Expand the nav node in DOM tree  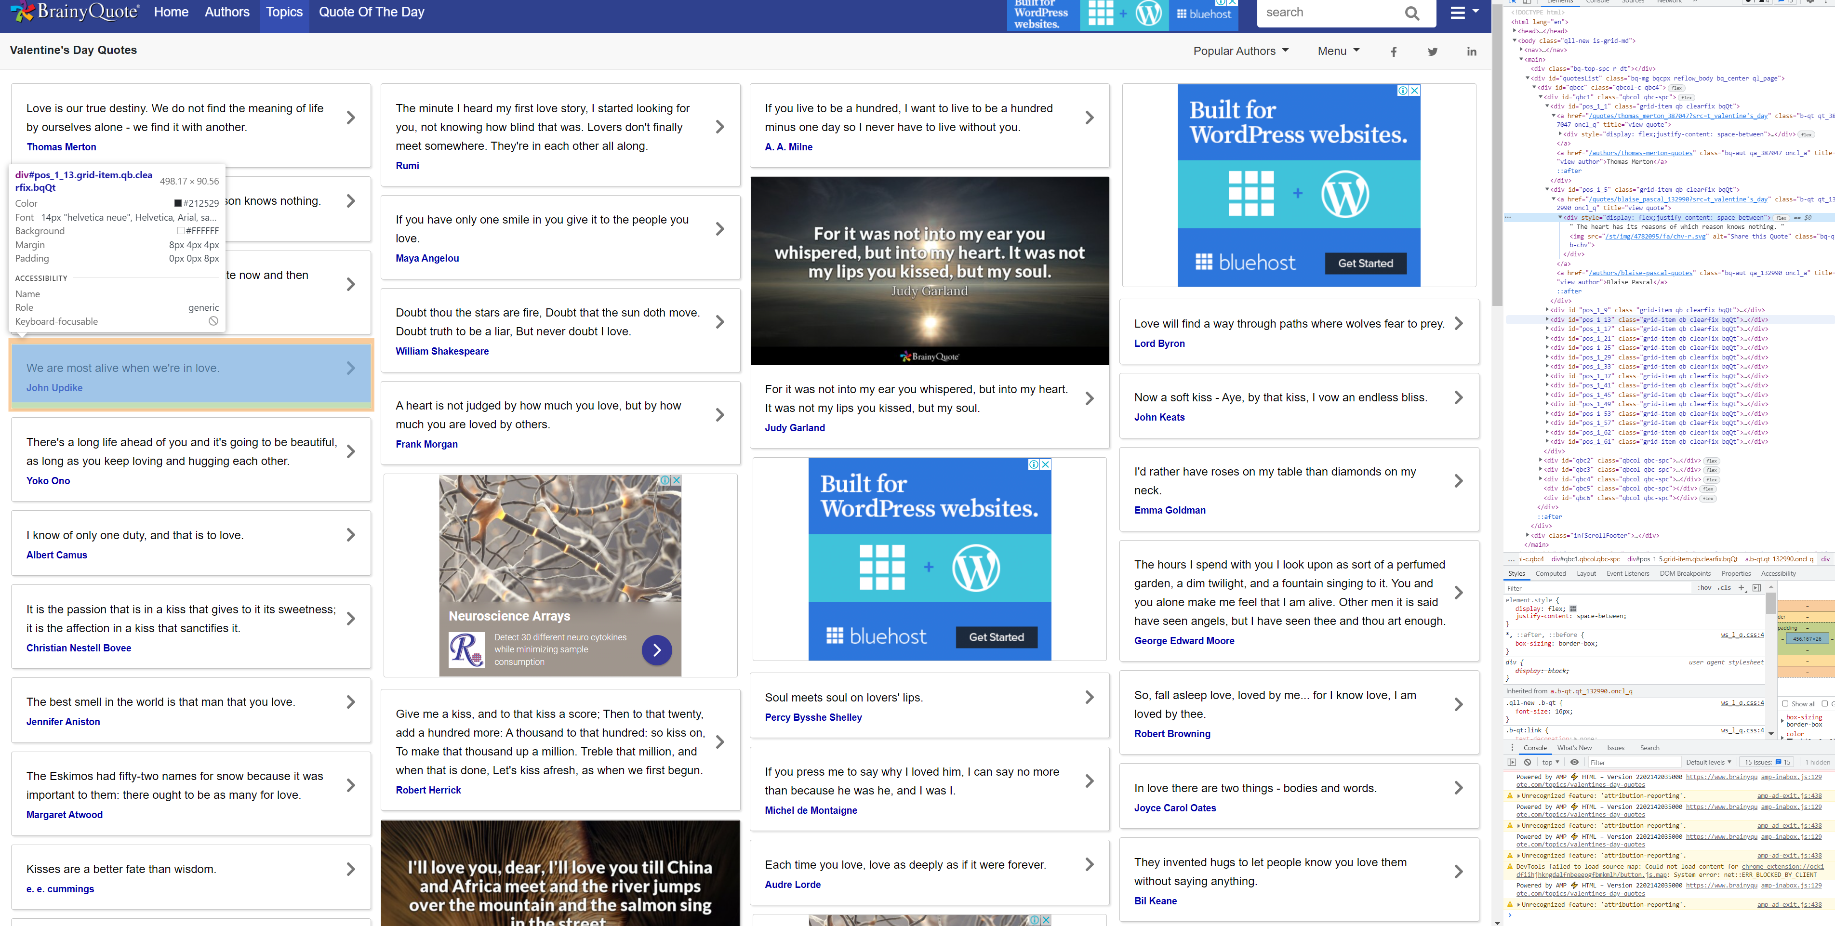pyautogui.click(x=1521, y=50)
